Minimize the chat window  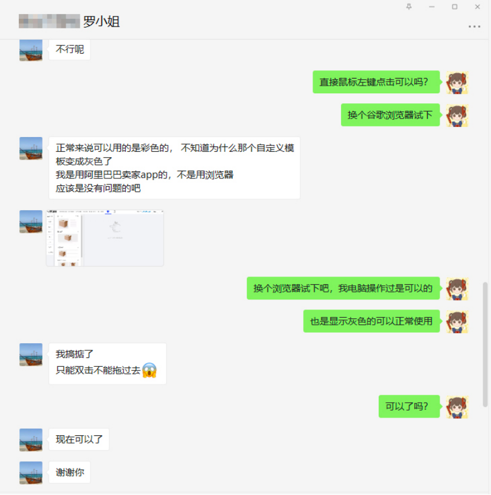[x=432, y=6]
